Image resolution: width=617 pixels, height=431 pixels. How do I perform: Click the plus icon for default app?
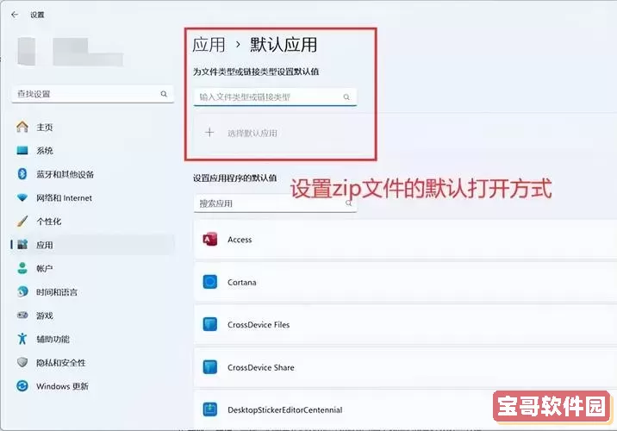pyautogui.click(x=209, y=133)
